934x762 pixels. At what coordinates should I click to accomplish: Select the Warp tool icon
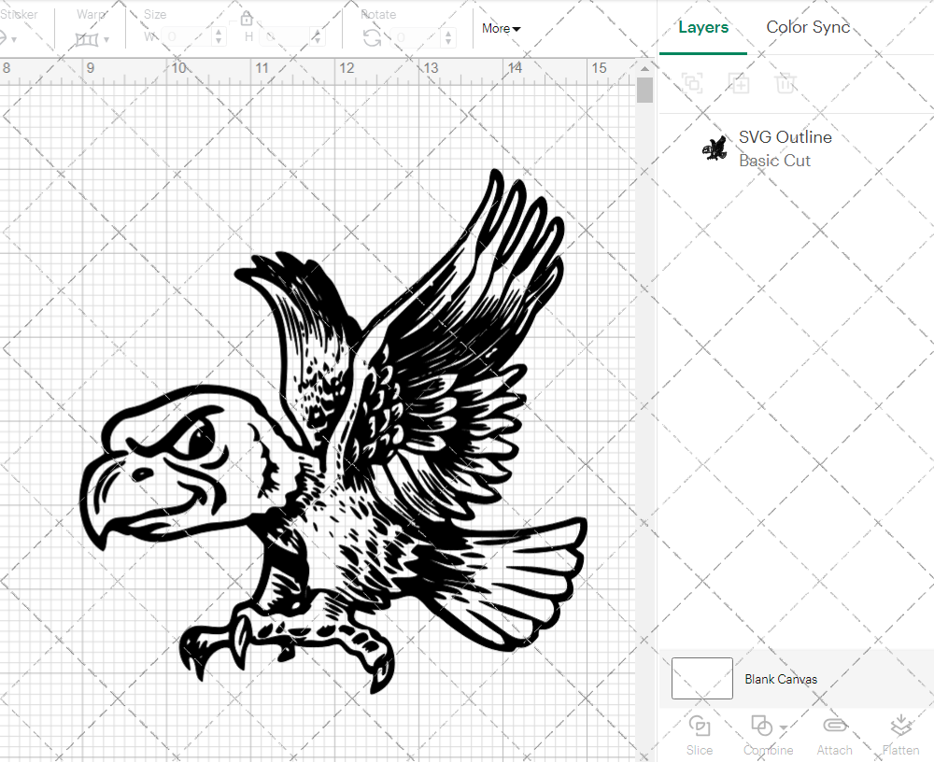[x=88, y=37]
